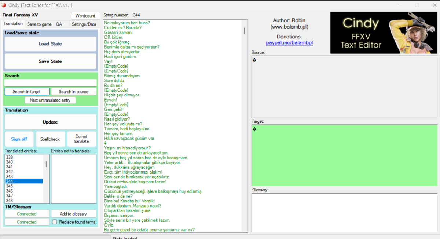Select entry 342 in translated entries

pyautogui.click(x=24, y=171)
